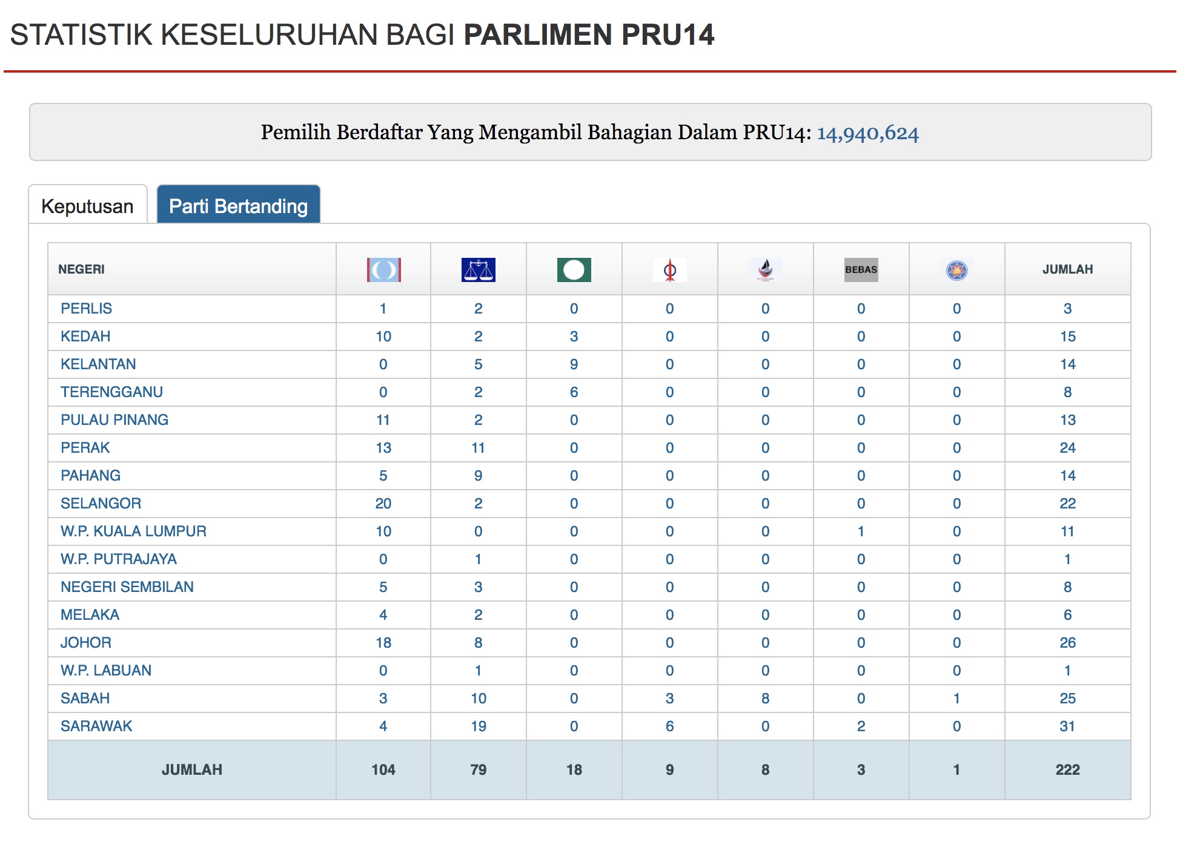Click PERAK row Barisan value 11
This screenshot has height=845, width=1180.
tap(479, 448)
